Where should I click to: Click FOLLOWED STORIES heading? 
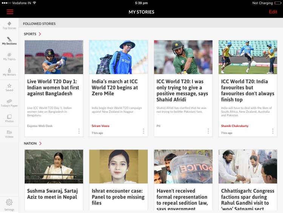tap(39, 24)
